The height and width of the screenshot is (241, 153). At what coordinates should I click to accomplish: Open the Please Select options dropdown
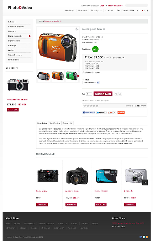pyautogui.click(x=91, y=83)
